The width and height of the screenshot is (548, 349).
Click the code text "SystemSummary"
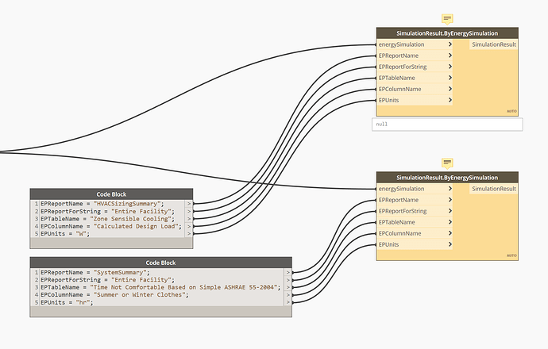click(120, 273)
